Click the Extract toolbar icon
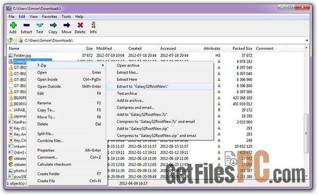 pyautogui.click(x=26, y=25)
